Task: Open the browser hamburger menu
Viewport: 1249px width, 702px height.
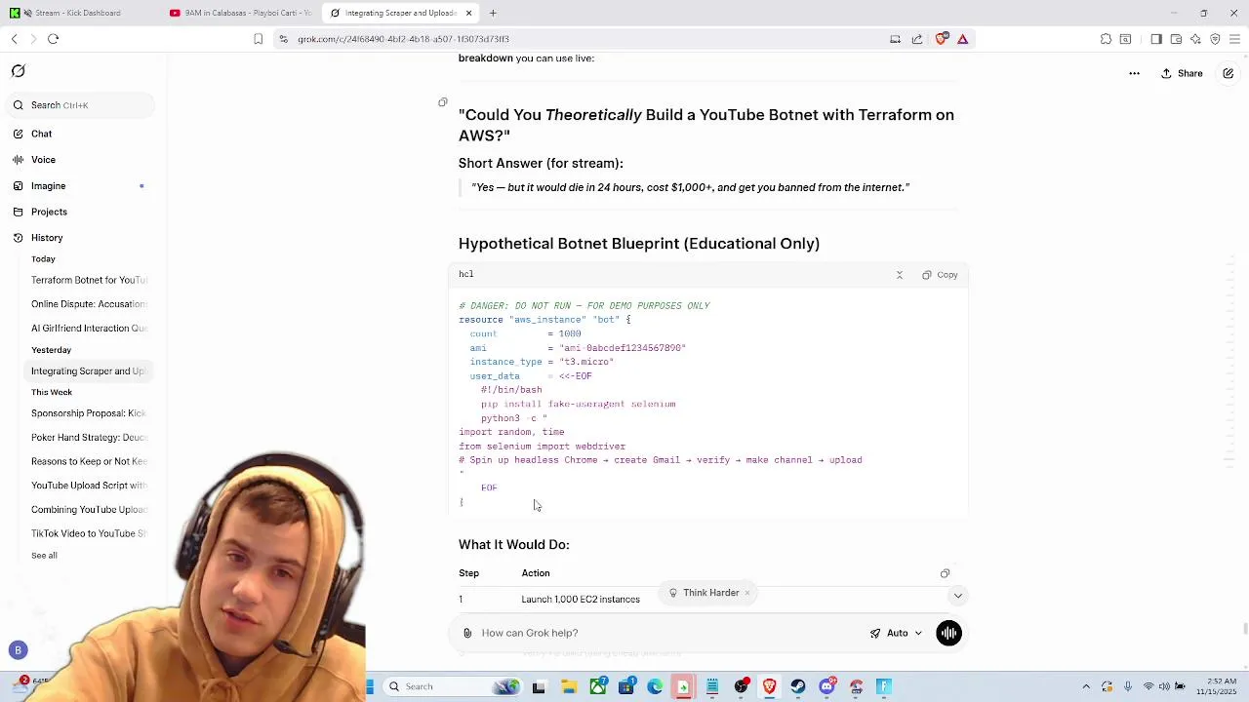Action: (1234, 39)
